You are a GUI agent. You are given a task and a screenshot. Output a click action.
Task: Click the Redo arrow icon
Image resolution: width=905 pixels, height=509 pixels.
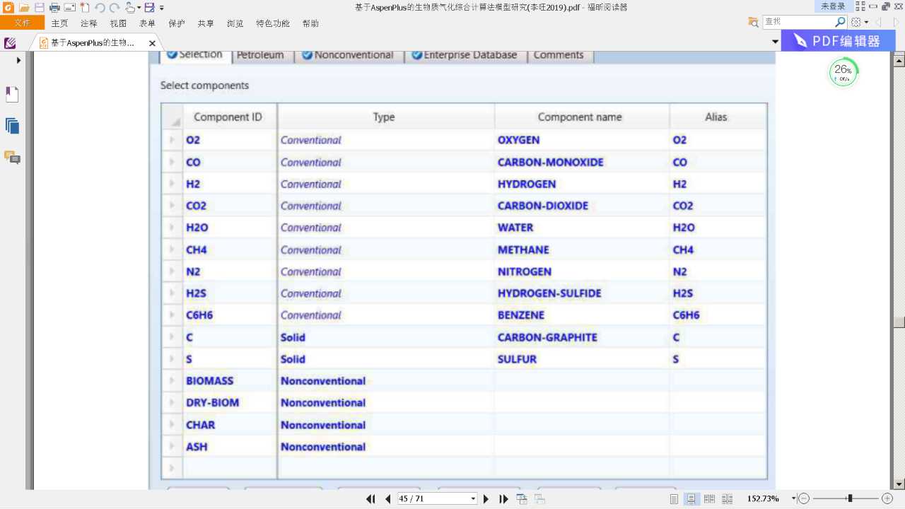pyautogui.click(x=115, y=7)
